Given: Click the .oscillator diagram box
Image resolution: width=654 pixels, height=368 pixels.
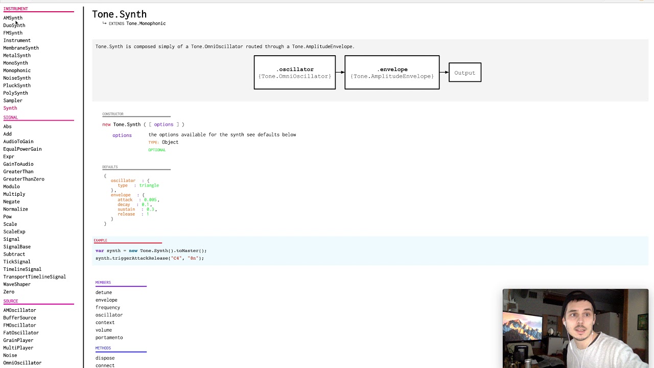Looking at the screenshot, I should 295,73.
